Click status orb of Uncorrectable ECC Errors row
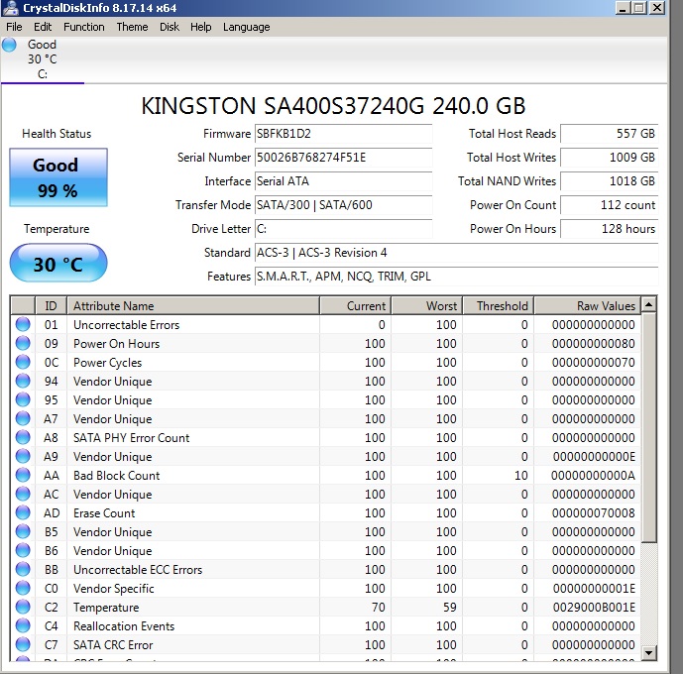This screenshot has height=674, width=683. pyautogui.click(x=23, y=569)
